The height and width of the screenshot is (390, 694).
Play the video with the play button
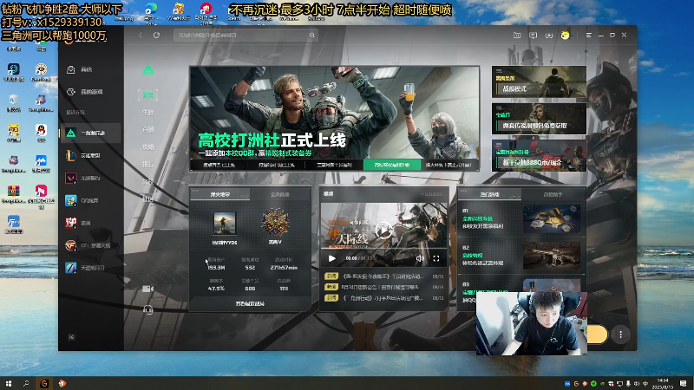(x=332, y=258)
